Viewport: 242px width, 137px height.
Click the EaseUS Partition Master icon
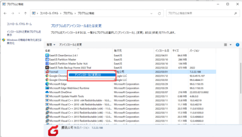(47, 59)
